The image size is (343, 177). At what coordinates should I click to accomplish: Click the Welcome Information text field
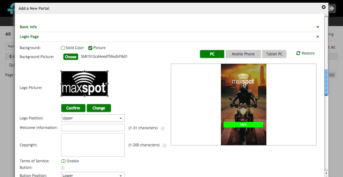(93, 128)
